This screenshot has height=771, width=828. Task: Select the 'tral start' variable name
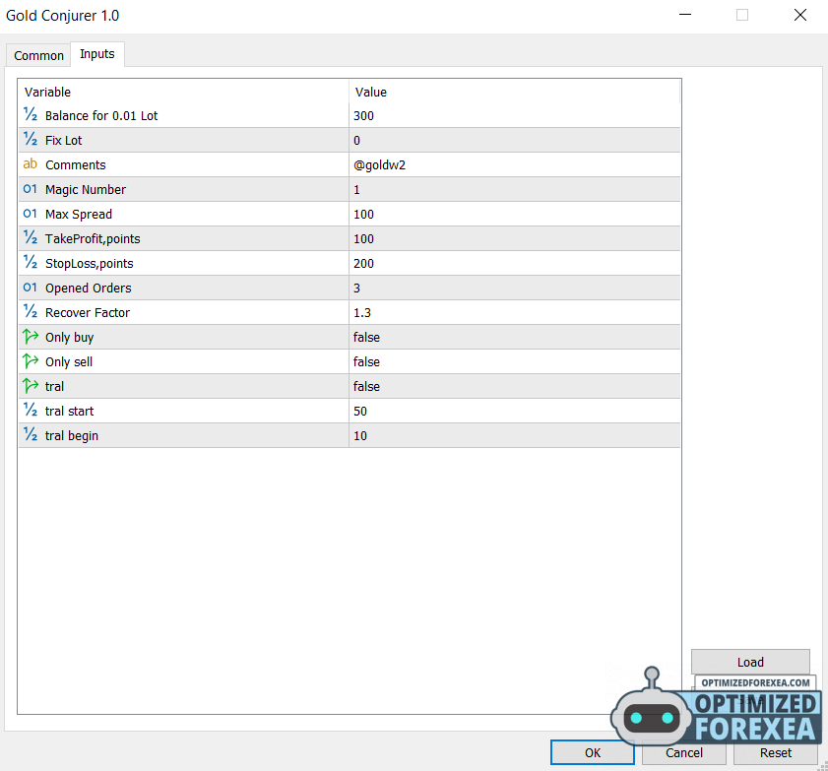tap(69, 411)
